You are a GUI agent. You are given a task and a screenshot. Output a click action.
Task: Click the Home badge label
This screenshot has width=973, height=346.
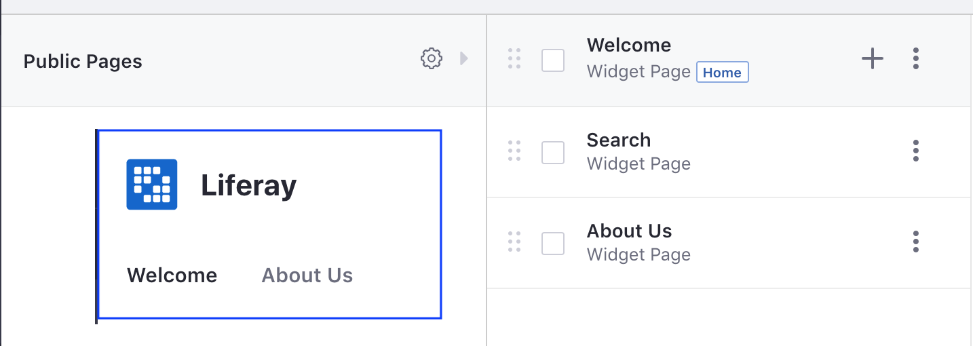coord(723,73)
